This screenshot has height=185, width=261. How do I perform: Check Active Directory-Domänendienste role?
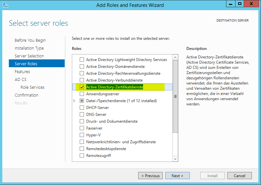pos(82,66)
